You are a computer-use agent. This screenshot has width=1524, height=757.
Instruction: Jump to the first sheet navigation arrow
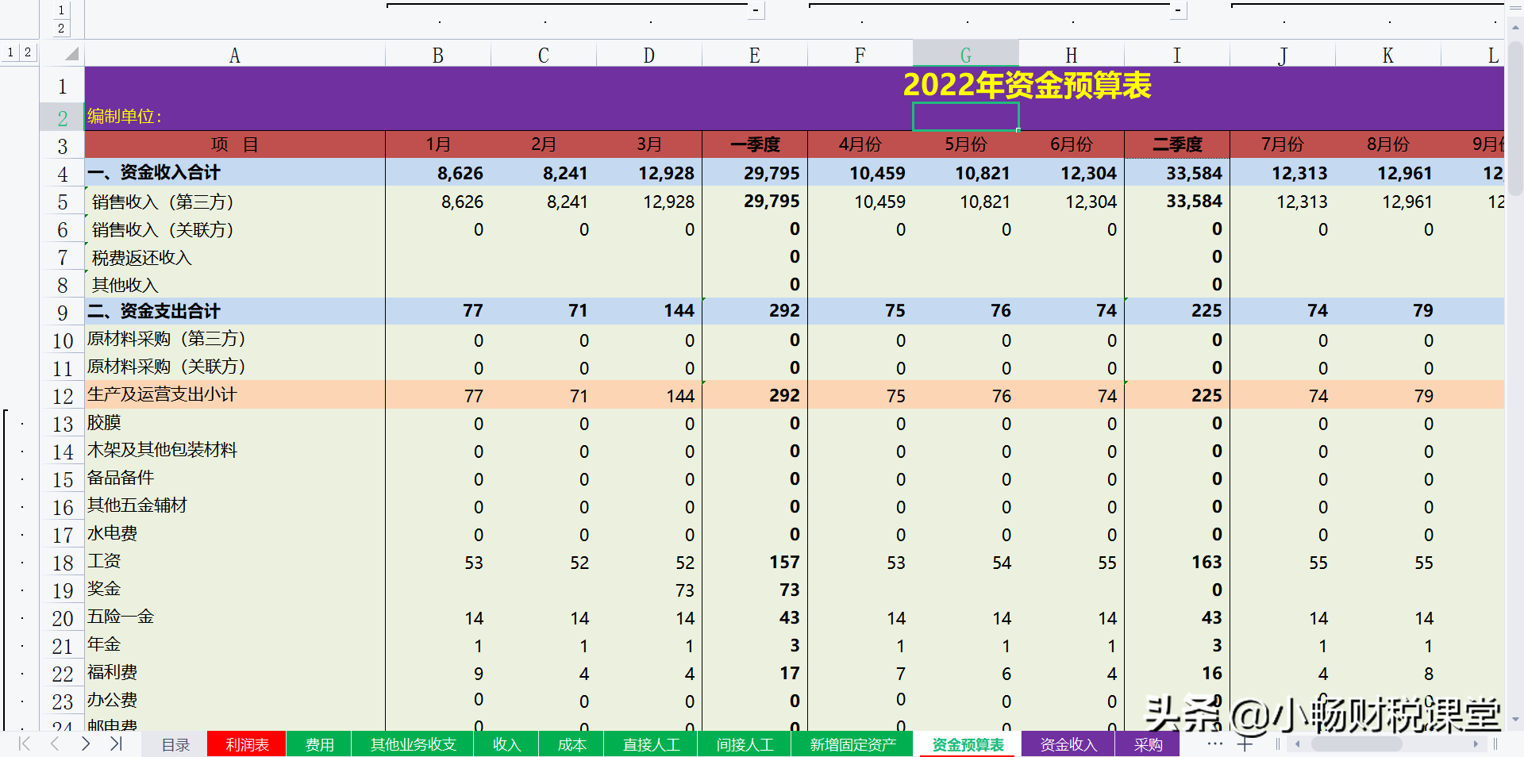(23, 744)
